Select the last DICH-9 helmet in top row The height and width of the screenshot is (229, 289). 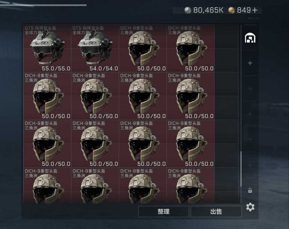click(191, 48)
